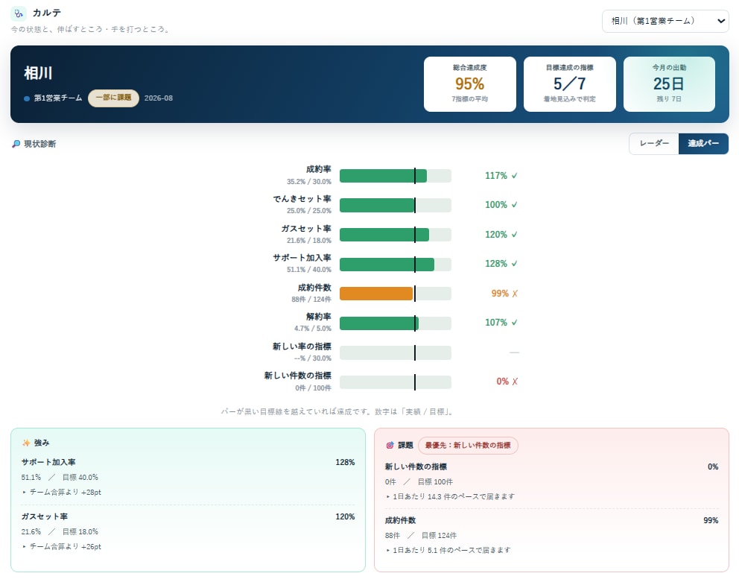
Task: Switch to the レーダー view
Action: click(x=653, y=143)
